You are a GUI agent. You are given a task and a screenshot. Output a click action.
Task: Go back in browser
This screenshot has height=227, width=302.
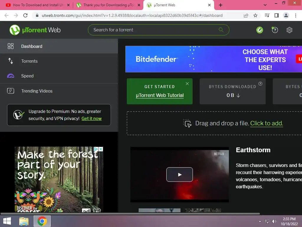pyautogui.click(x=6, y=15)
